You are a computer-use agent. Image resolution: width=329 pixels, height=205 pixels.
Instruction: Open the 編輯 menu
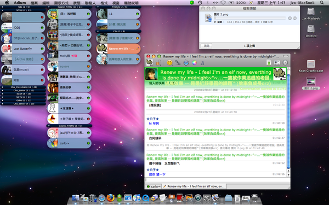[x=46, y=3]
